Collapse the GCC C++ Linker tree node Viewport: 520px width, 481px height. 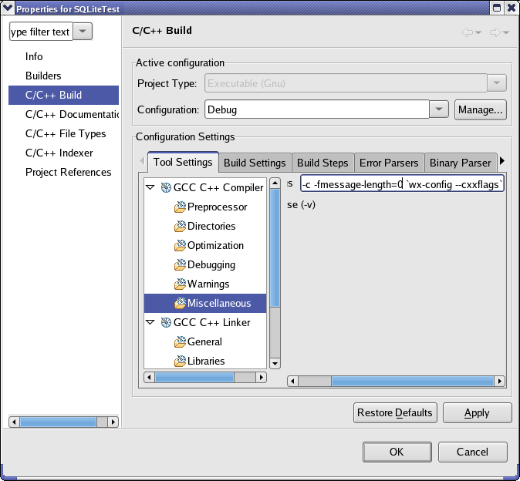[x=150, y=322]
